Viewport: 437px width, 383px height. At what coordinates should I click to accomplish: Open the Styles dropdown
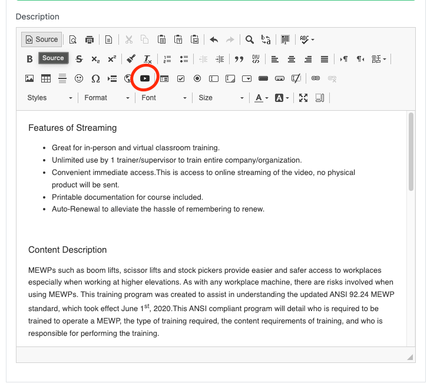pyautogui.click(x=49, y=98)
